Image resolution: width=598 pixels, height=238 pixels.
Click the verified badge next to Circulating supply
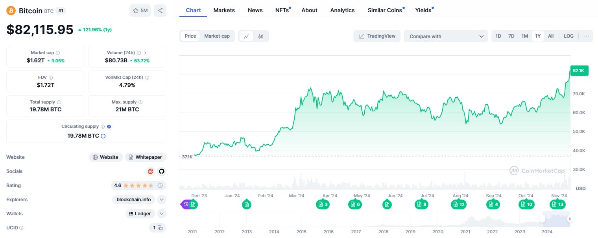[x=109, y=127]
